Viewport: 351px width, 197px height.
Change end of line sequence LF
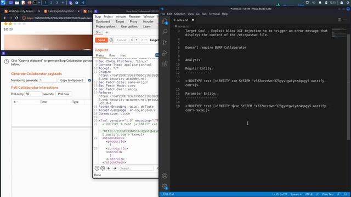[317, 194]
